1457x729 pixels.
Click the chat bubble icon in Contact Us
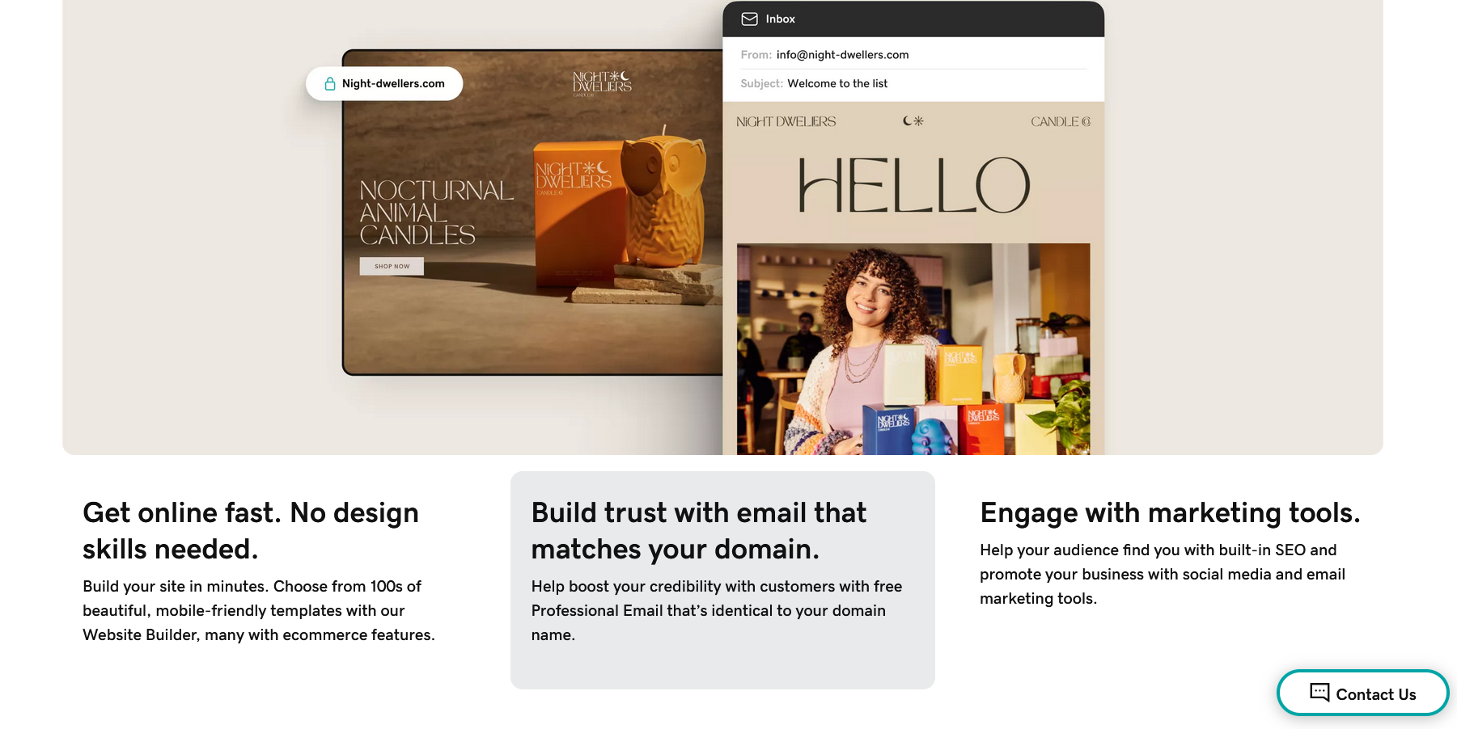(x=1319, y=692)
